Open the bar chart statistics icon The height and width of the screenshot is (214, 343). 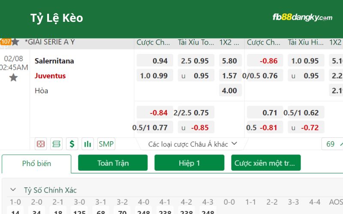click(88, 144)
